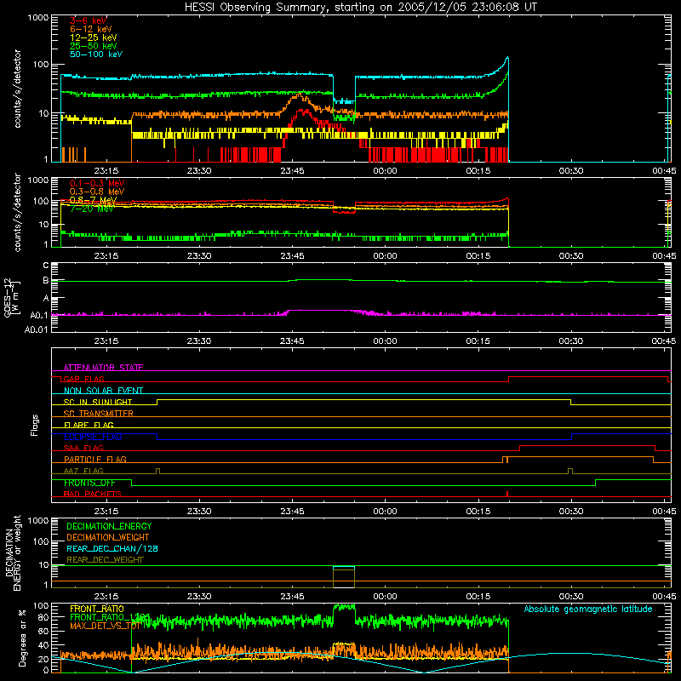Select the BAD_PACKETS flag label
The image size is (681, 681).
[93, 494]
